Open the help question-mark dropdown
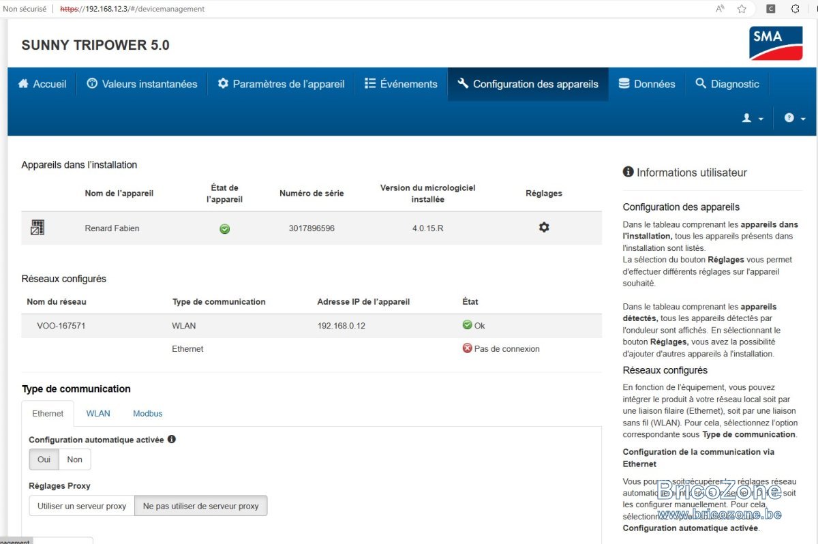The image size is (818, 544). tap(795, 118)
